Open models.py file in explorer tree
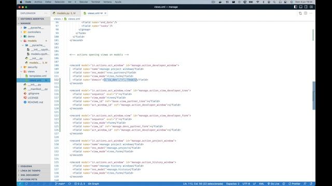 click(33, 63)
